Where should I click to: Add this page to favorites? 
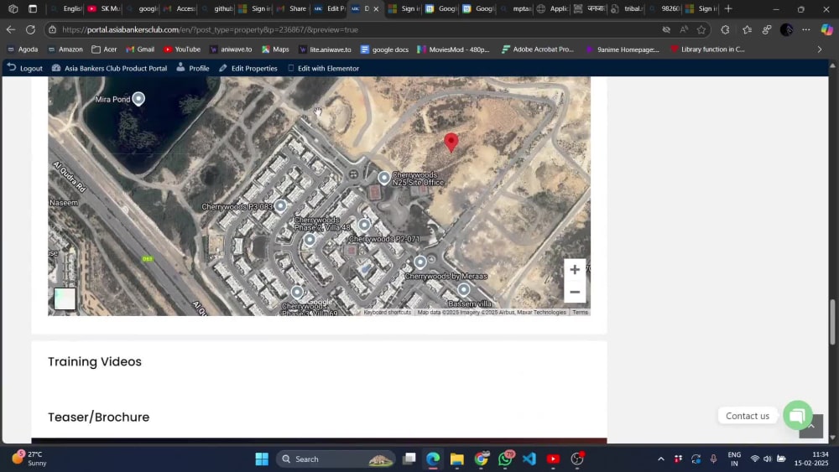pyautogui.click(x=701, y=30)
